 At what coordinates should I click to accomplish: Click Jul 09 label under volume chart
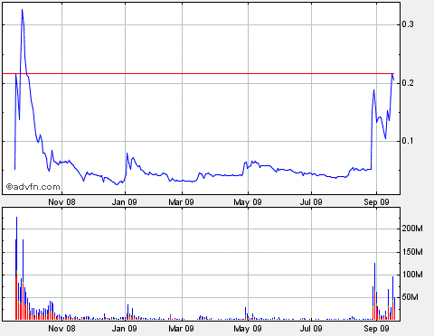pyautogui.click(x=311, y=328)
